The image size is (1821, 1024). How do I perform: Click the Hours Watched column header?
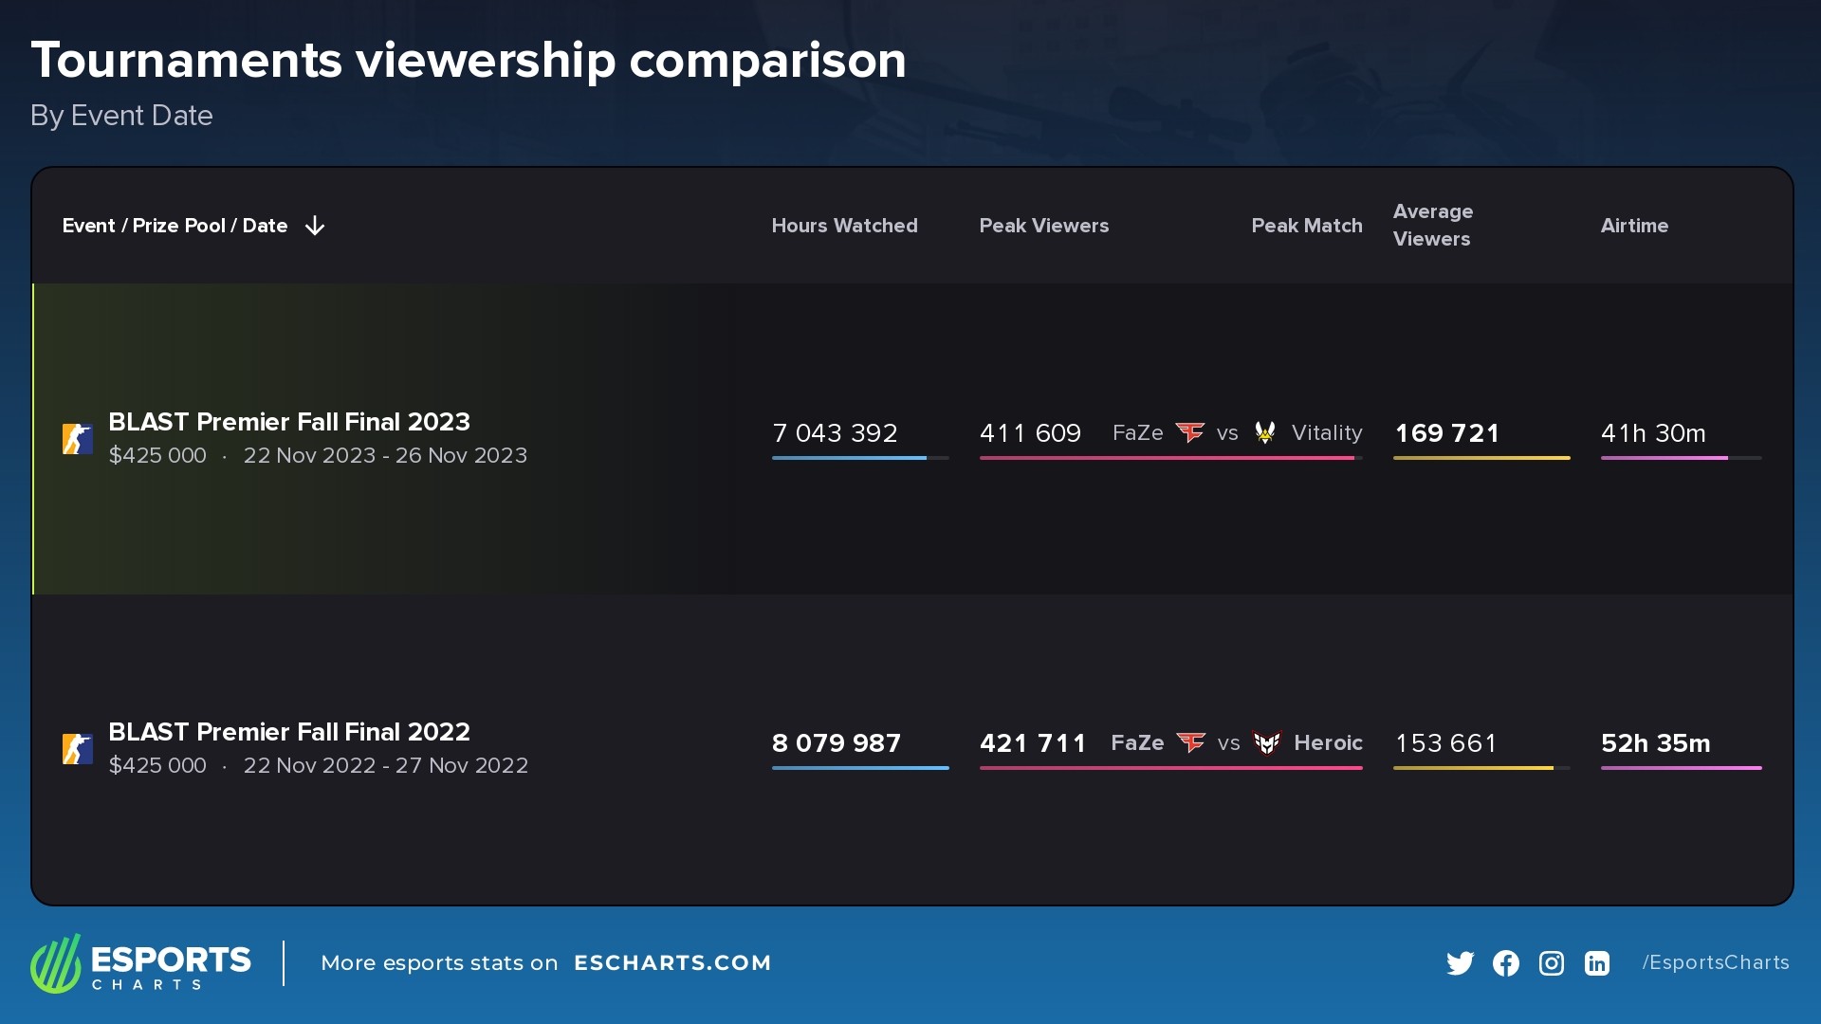click(844, 226)
